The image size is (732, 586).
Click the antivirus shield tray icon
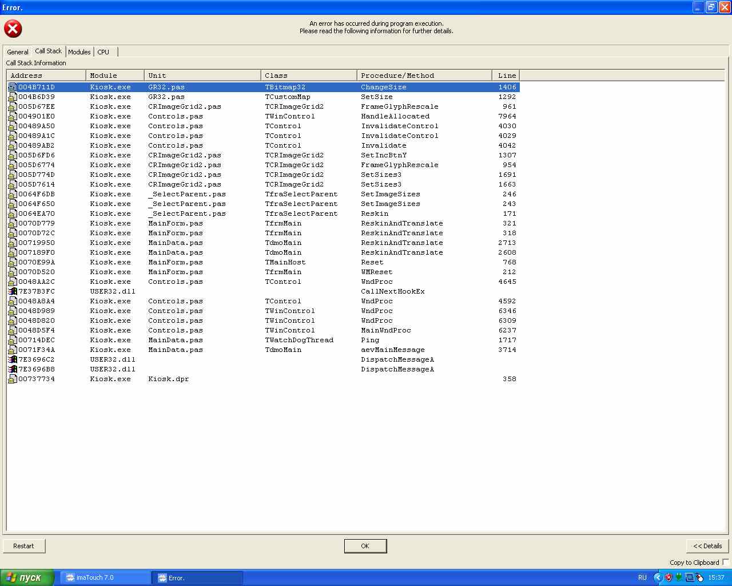pyautogui.click(x=669, y=577)
